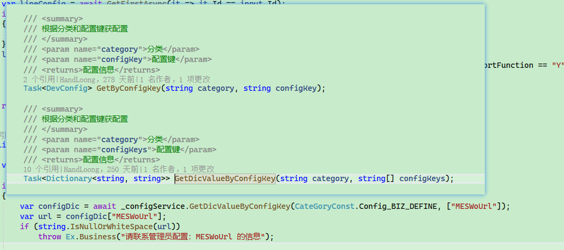564x250 pixels.
Task: Click the Business method after Ex
Action: coord(99,237)
